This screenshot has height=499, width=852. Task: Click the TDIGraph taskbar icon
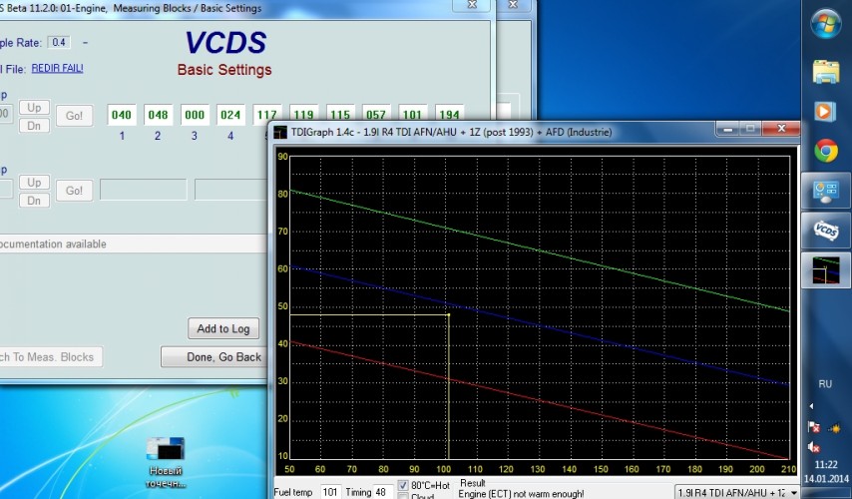coord(826,269)
